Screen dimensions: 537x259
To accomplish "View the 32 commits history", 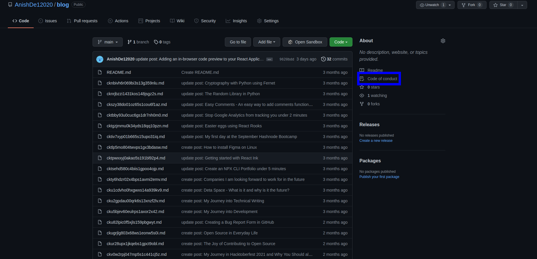I will 334,59.
